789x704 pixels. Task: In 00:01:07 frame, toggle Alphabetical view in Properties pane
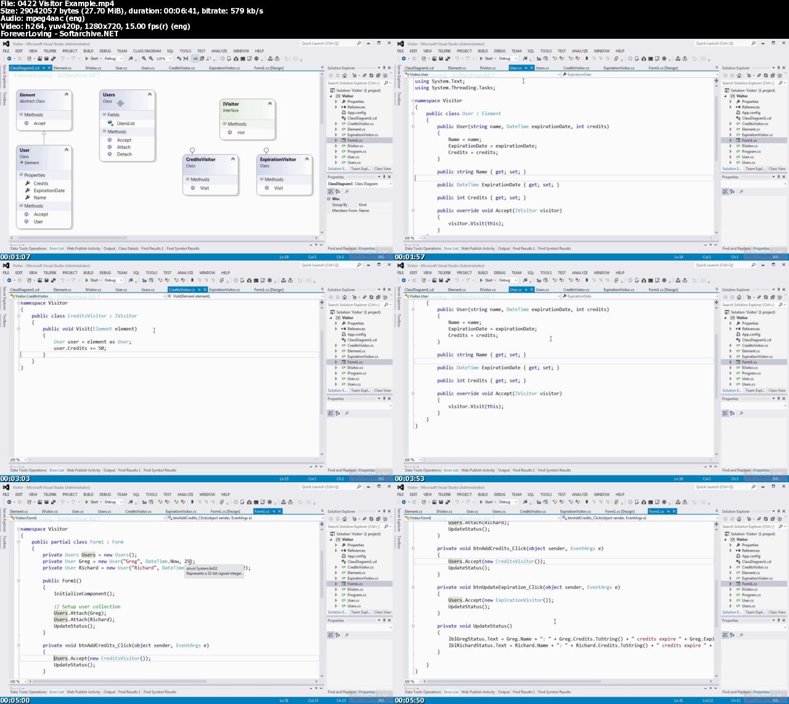pyautogui.click(x=337, y=192)
